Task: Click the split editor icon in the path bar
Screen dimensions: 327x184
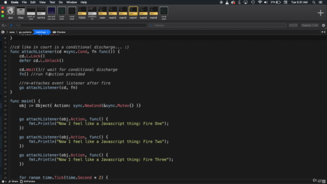Action: click(x=323, y=32)
